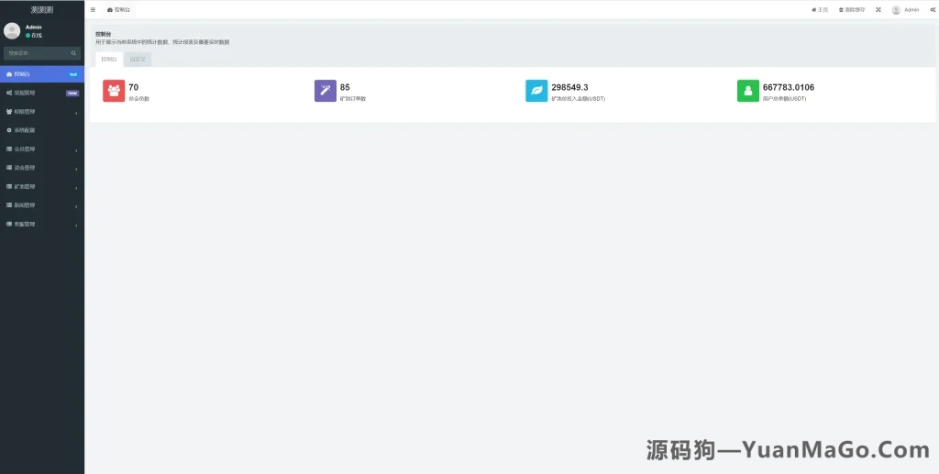The height and width of the screenshot is (474, 939).
Task: Click the order count value 85
Action: [x=345, y=87]
